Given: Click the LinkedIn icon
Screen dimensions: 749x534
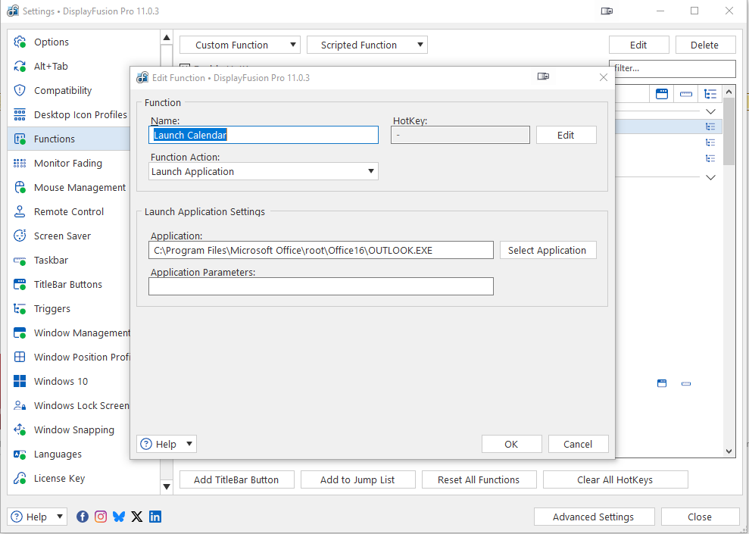Looking at the screenshot, I should (155, 517).
